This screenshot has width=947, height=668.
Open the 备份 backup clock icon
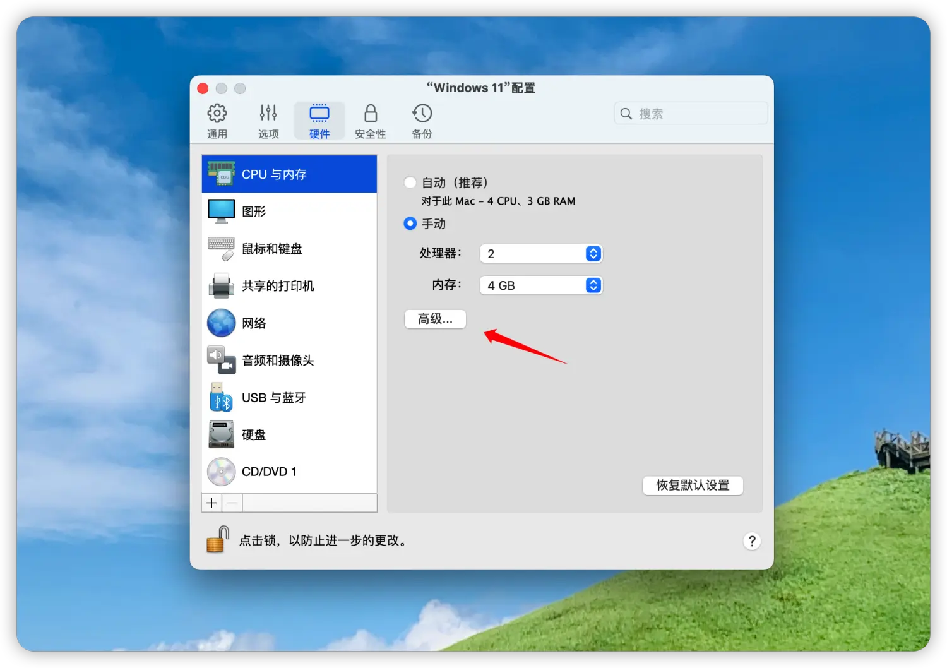point(422,113)
